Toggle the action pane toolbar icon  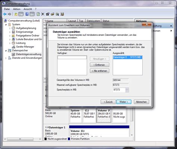[x=32, y=14]
